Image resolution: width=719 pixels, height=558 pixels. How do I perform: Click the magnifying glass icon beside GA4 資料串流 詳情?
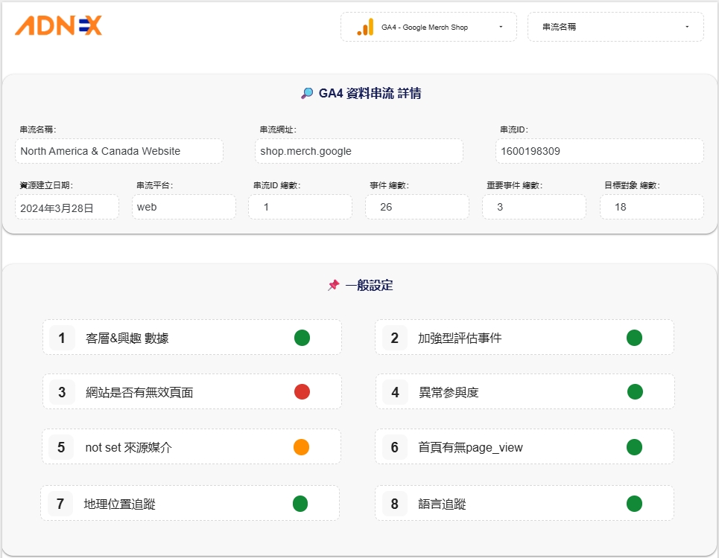pyautogui.click(x=307, y=94)
